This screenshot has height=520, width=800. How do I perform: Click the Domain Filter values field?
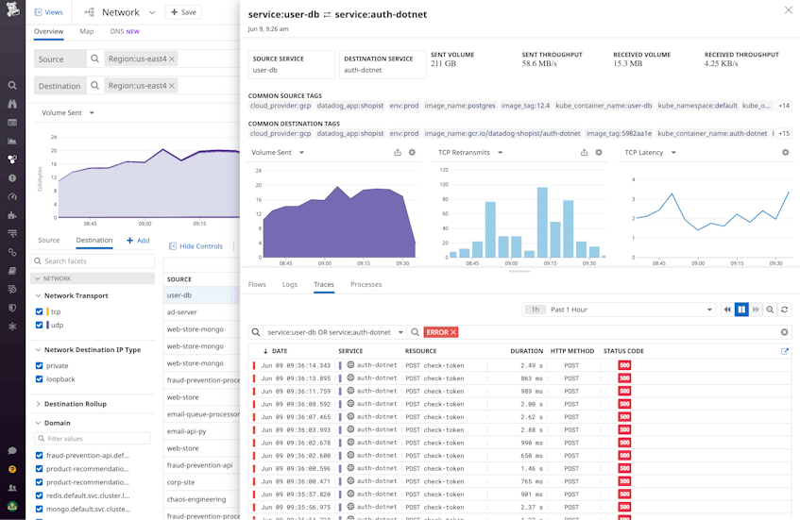point(93,439)
